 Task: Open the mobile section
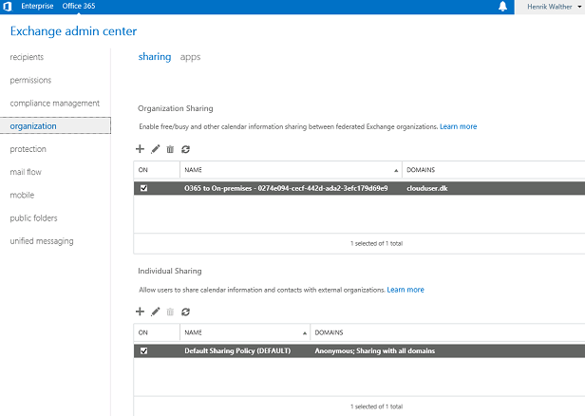click(x=22, y=195)
